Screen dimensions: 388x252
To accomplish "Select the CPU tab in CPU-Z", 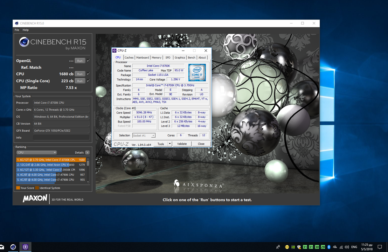I will tap(118, 57).
